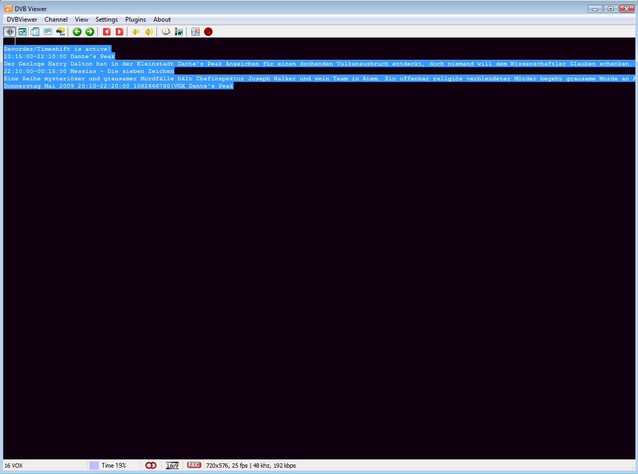Click the 'Donnerstag Mai 2009' line
This screenshot has width=638, height=474.
click(118, 86)
